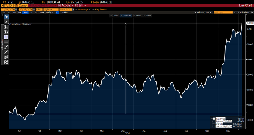Screen dimensions: 254x135
Task: Open the Actions menu
Action: click(x=66, y=6)
